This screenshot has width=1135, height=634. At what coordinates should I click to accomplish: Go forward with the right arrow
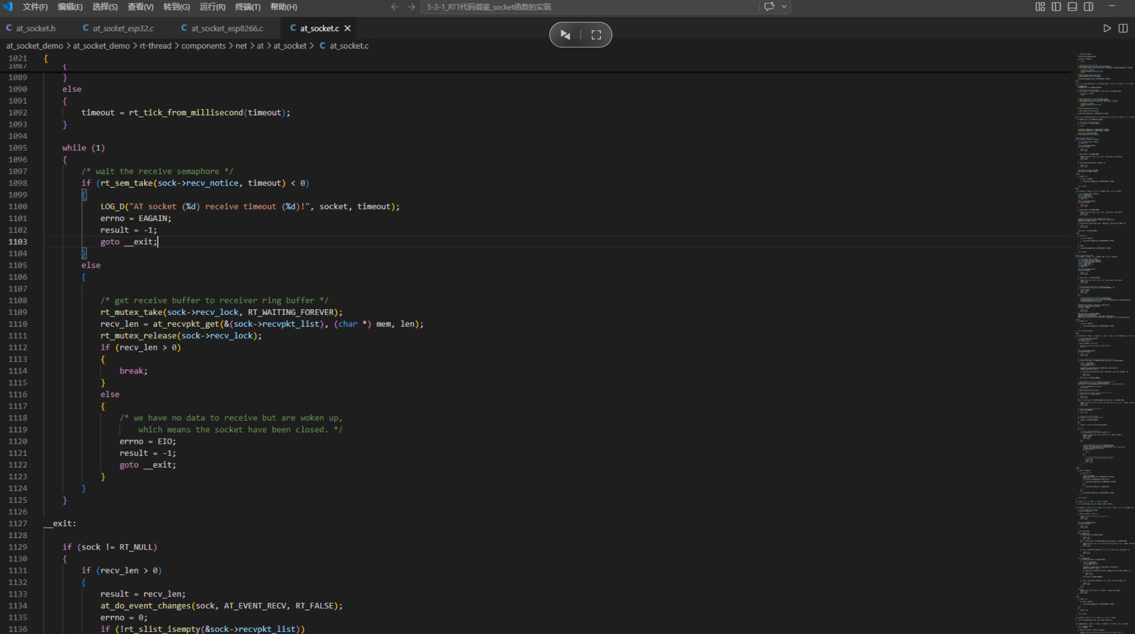[x=411, y=7]
